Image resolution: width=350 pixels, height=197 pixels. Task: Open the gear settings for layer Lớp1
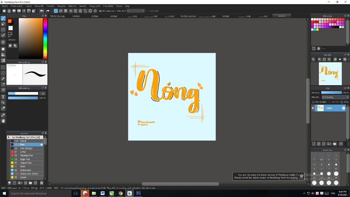(x=343, y=108)
